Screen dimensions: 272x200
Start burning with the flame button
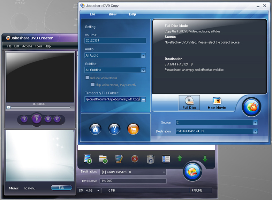click(x=251, y=107)
